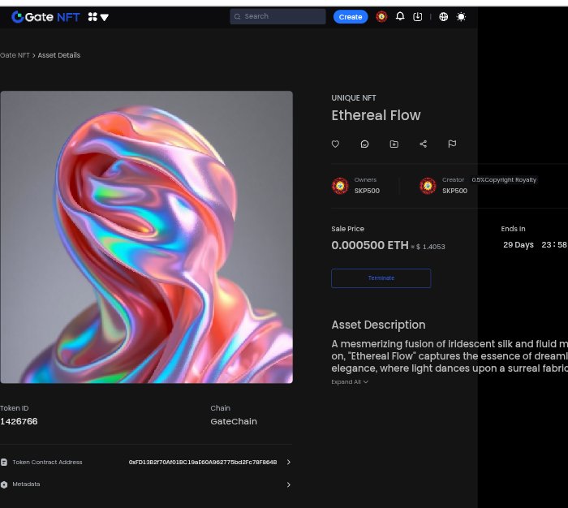Toggle light/dark theme sun icon
This screenshot has height=508, width=568.
tap(461, 17)
